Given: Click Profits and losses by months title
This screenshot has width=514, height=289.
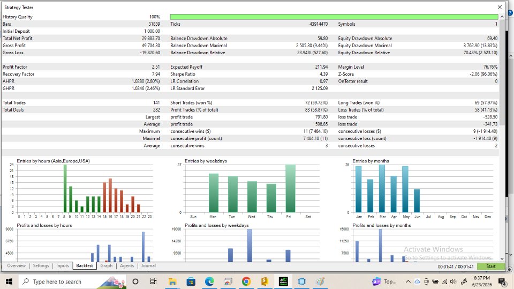Looking at the screenshot, I should tap(382, 225).
